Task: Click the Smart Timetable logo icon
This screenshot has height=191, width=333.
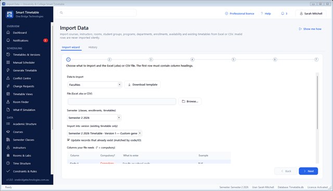Action: pos(9,14)
